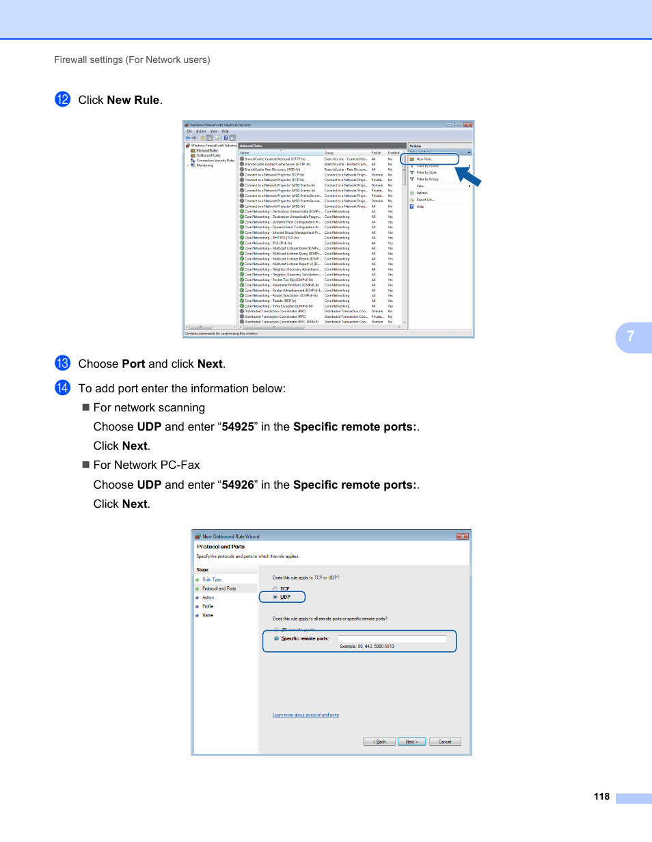The width and height of the screenshot is (652, 842).
Task: Click the Next button in the wizard
Action: 412,742
